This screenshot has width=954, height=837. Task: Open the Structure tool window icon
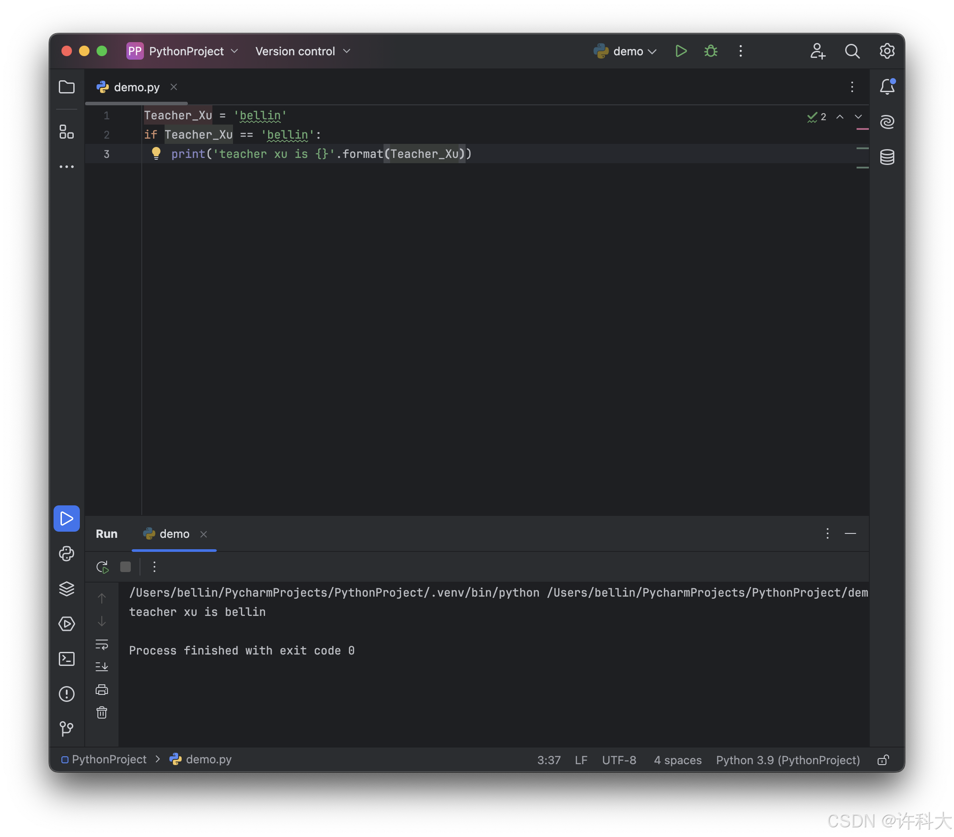(x=67, y=132)
